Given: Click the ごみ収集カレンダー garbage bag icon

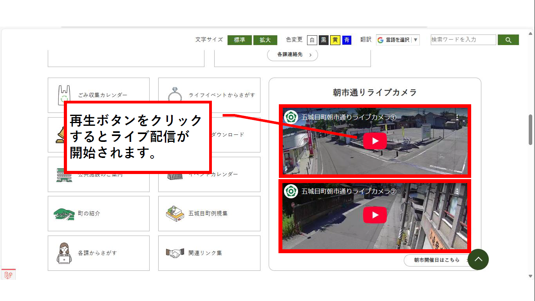Looking at the screenshot, I should tap(64, 94).
